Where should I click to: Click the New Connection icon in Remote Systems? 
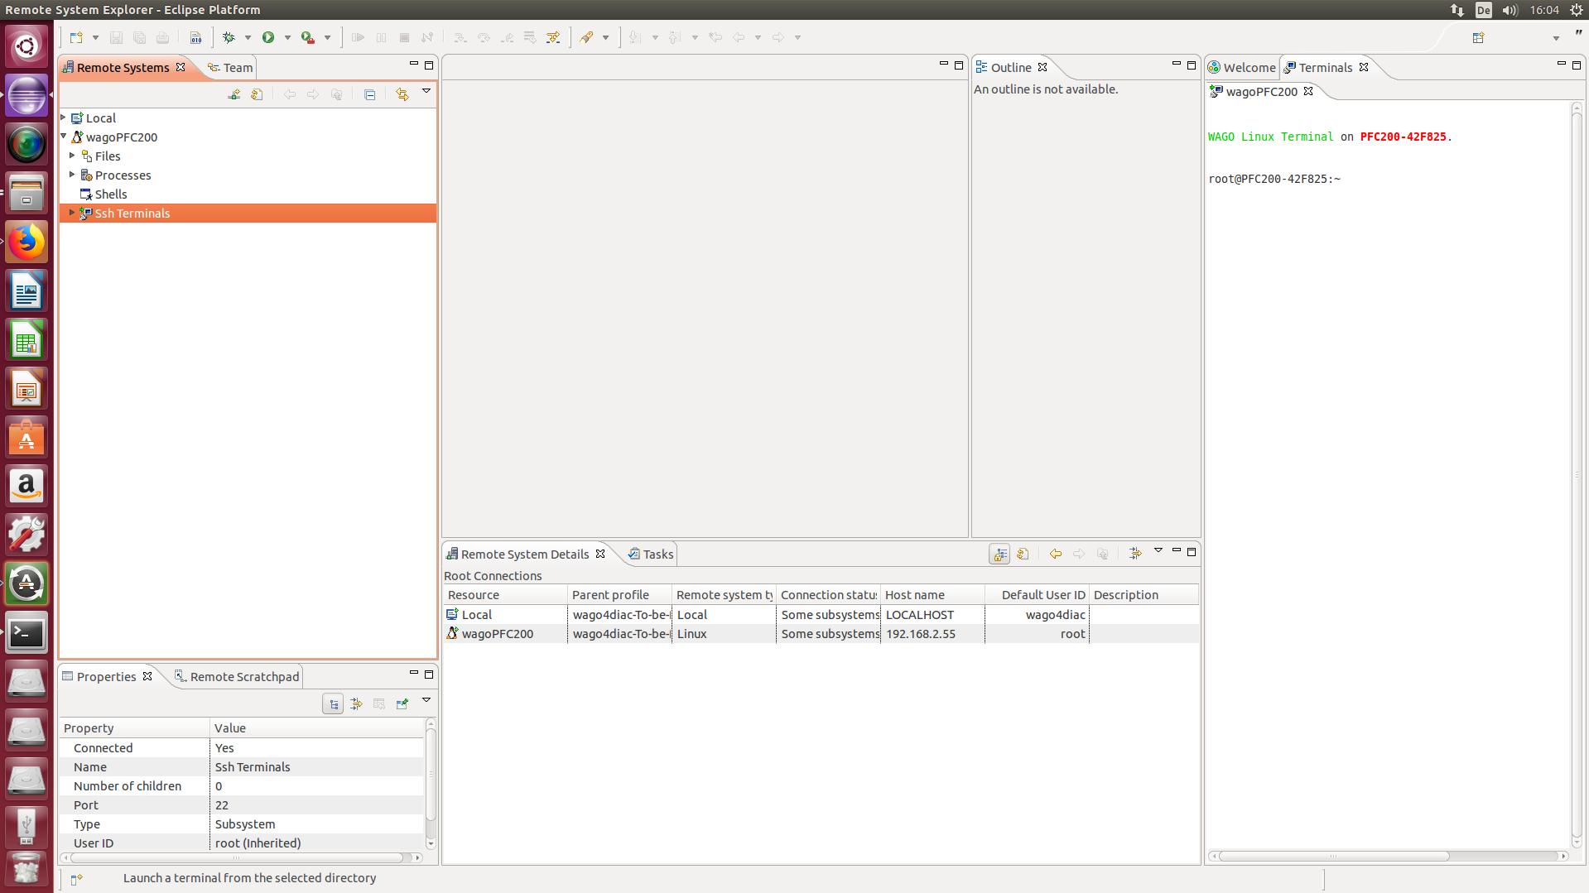click(x=234, y=94)
